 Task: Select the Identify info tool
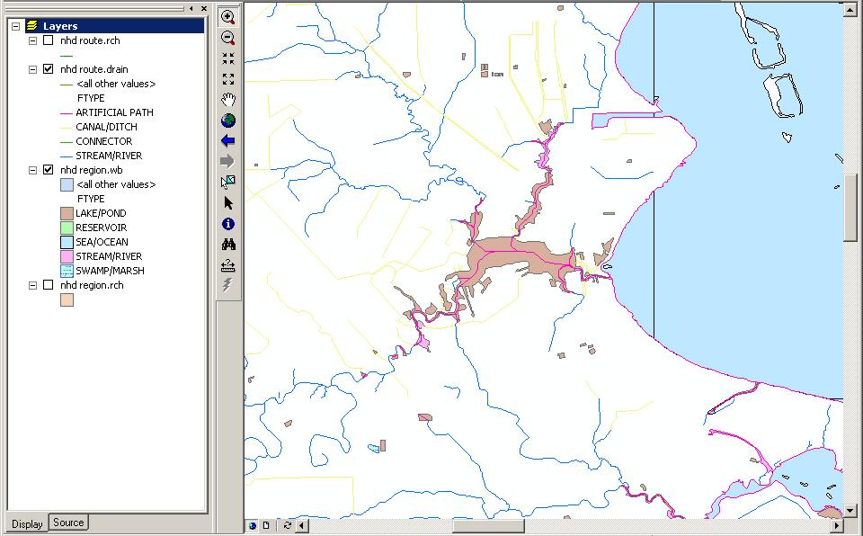coord(228,223)
